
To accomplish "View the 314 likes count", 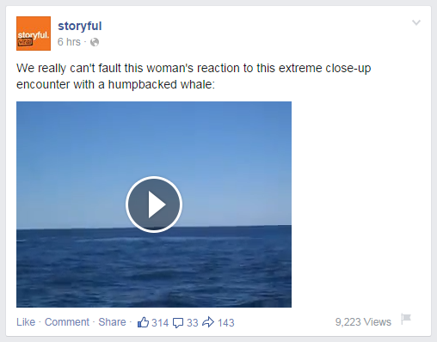I will coord(160,323).
